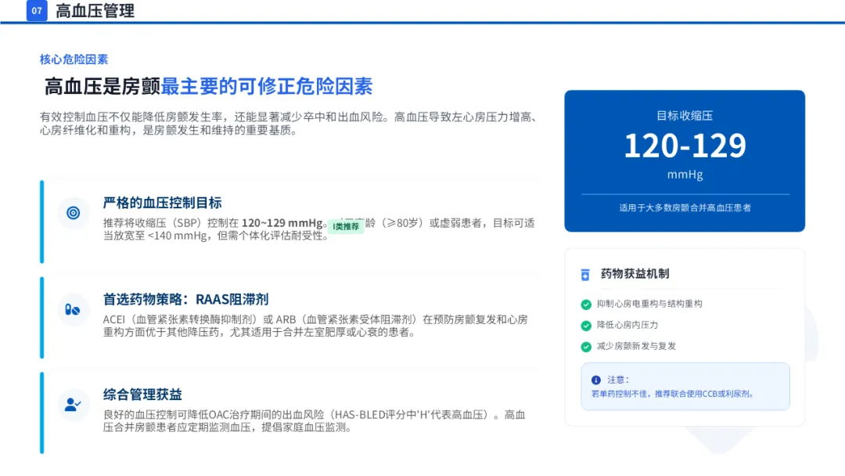The image size is (845, 476).
Task: Click the green check beside 抑制心房电重构与结构重构
Action: coord(586,305)
